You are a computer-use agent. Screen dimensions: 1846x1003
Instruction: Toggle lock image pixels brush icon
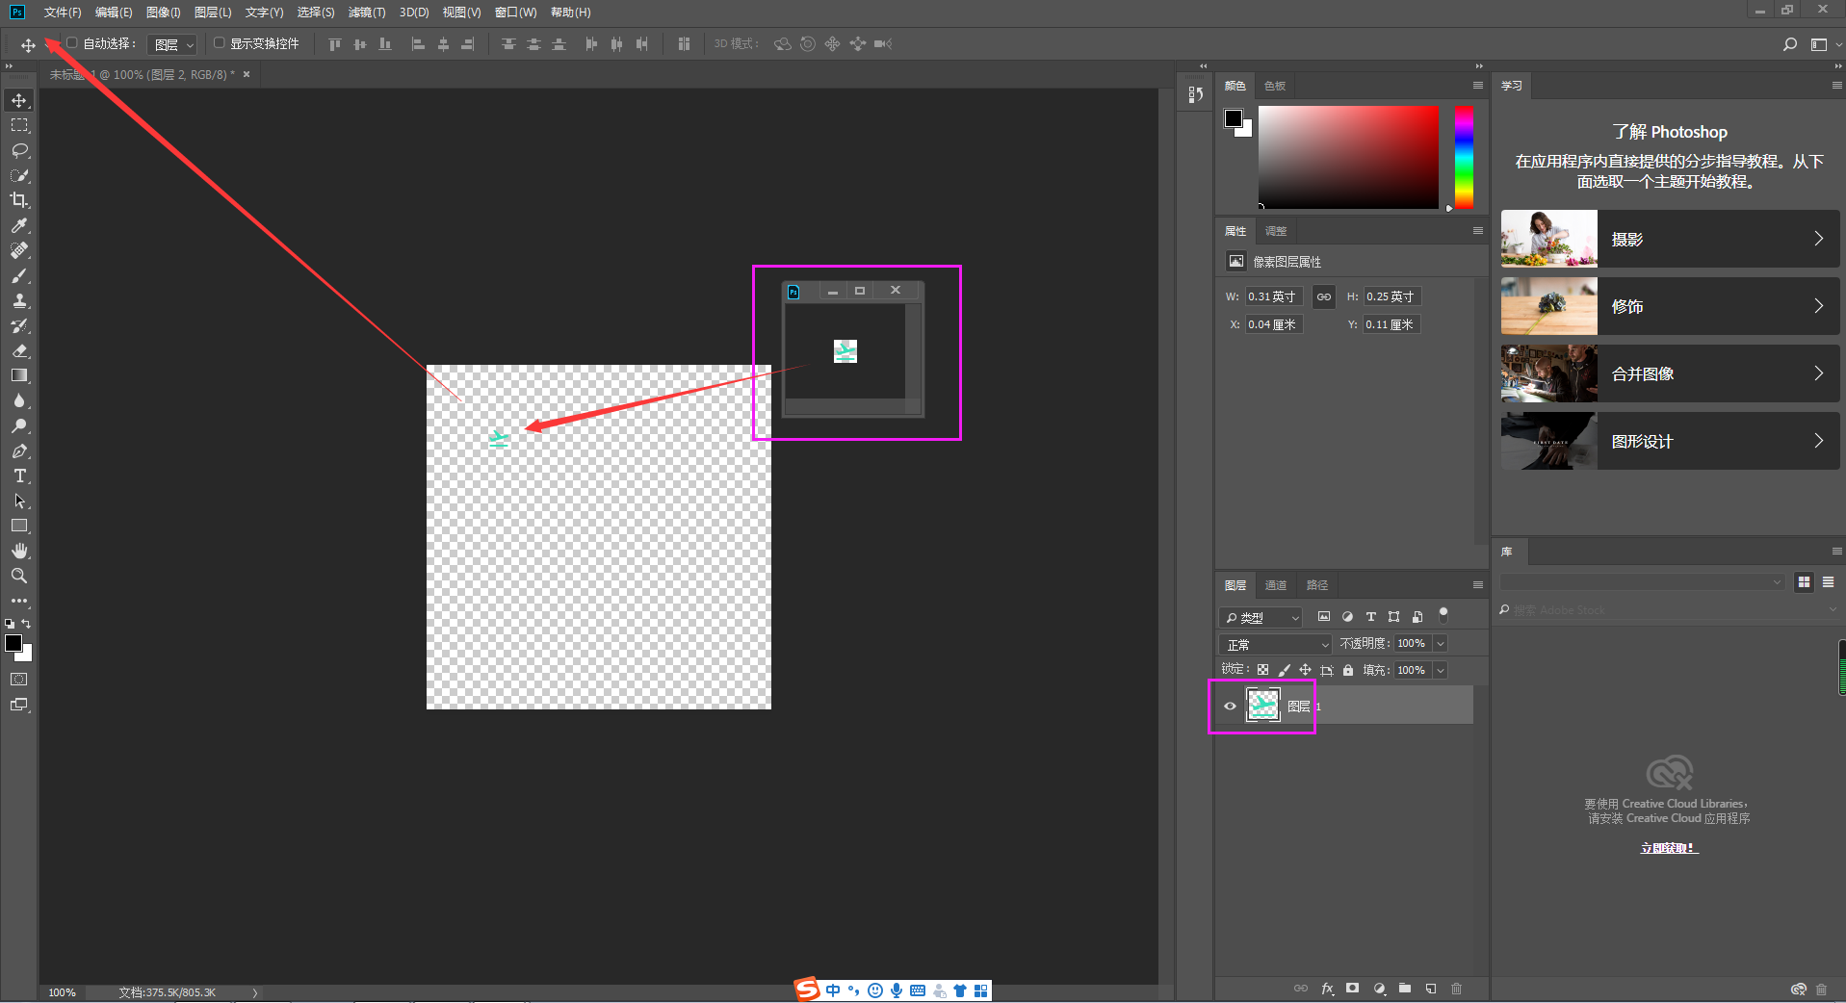click(1284, 670)
